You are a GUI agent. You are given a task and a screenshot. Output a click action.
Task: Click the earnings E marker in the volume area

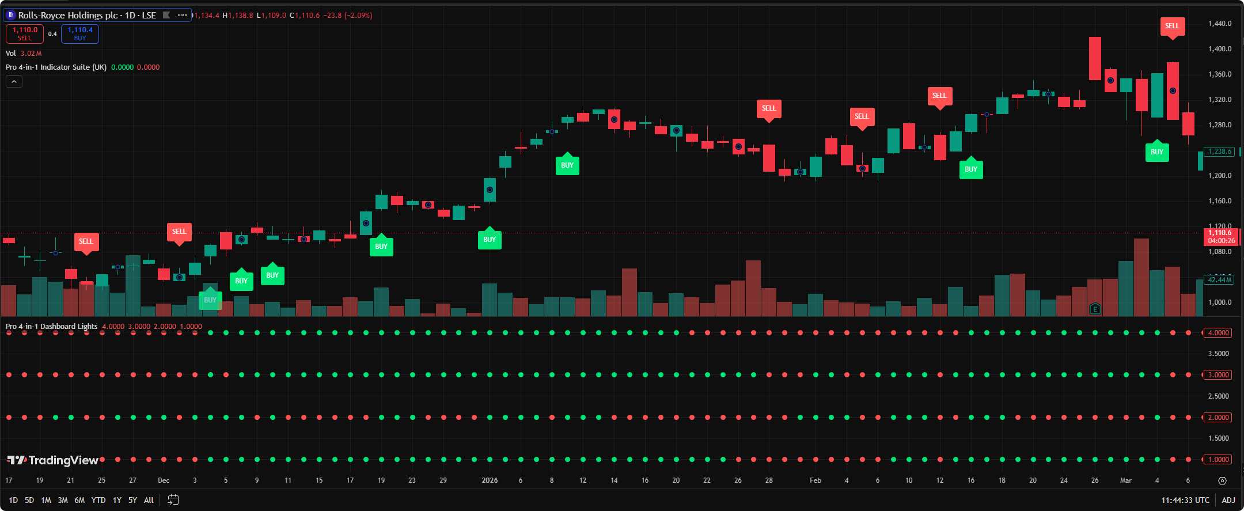click(x=1095, y=309)
